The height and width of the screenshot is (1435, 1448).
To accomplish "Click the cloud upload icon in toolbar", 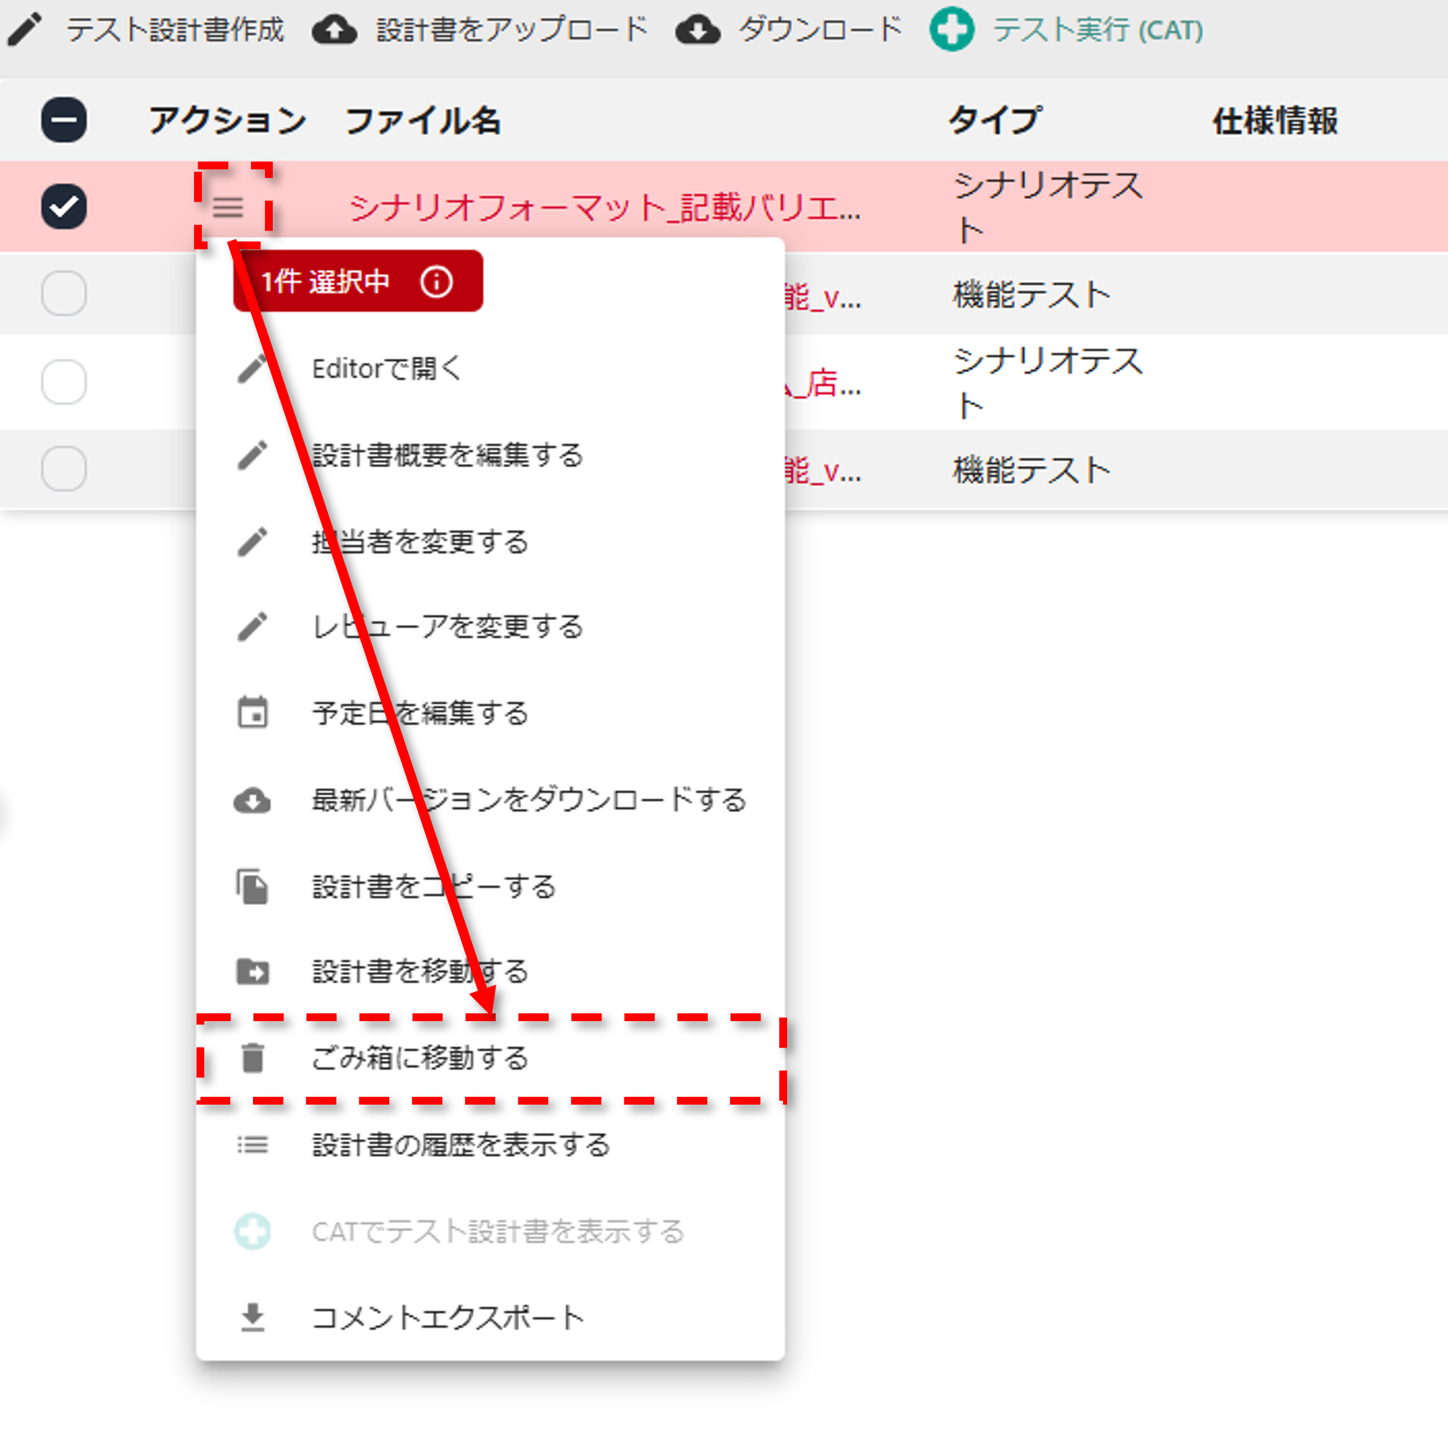I will 334,30.
